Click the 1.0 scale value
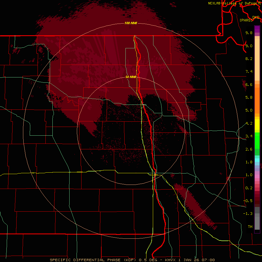This screenshot has height=262, width=262. 249,175
